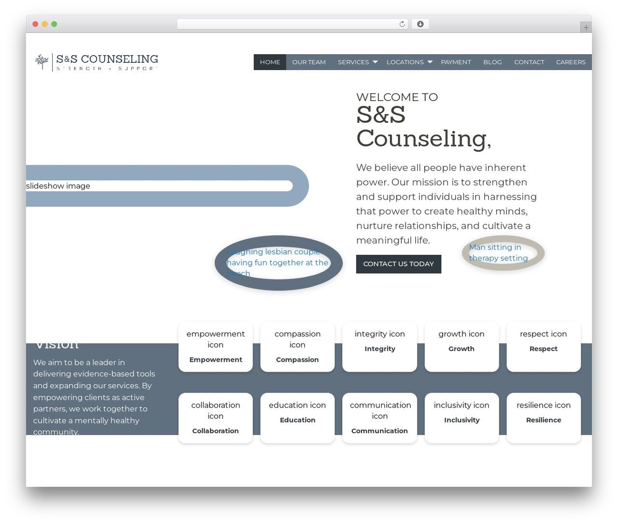618x524 pixels.
Task: Select the Resilience value card
Action: [544, 418]
